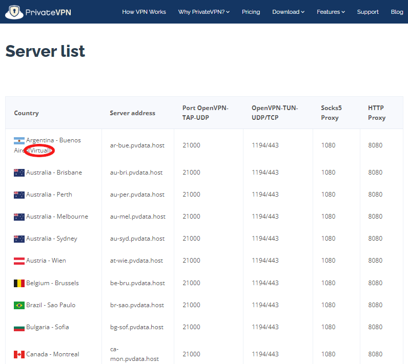Image resolution: width=408 pixels, height=364 pixels.
Task: Click the Brazil - Sao Paulo country name
Action: (51, 305)
